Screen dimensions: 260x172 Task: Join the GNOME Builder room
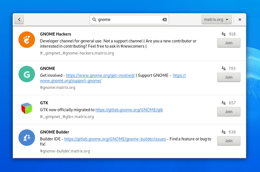pyautogui.click(x=229, y=141)
